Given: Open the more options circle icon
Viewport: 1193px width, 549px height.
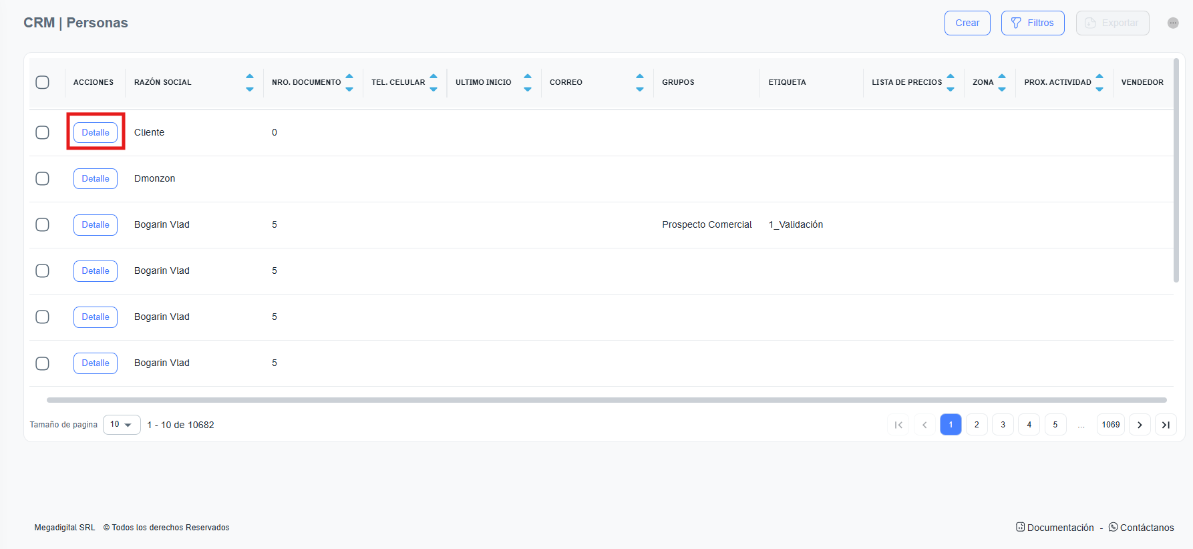Looking at the screenshot, I should [1173, 23].
